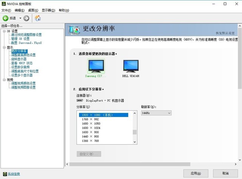Select the DELL U2414H monitor icon
This screenshot has height=179, width=242.
pos(131,66)
